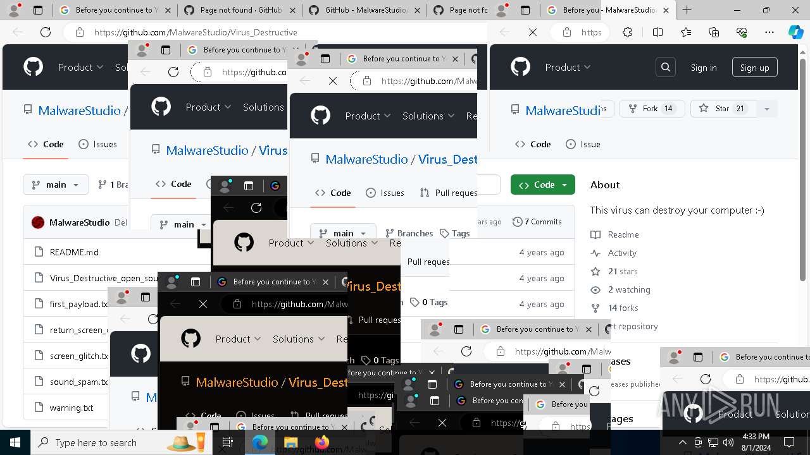Stop loading in the right Edge window
The height and width of the screenshot is (455, 810).
pyautogui.click(x=533, y=32)
